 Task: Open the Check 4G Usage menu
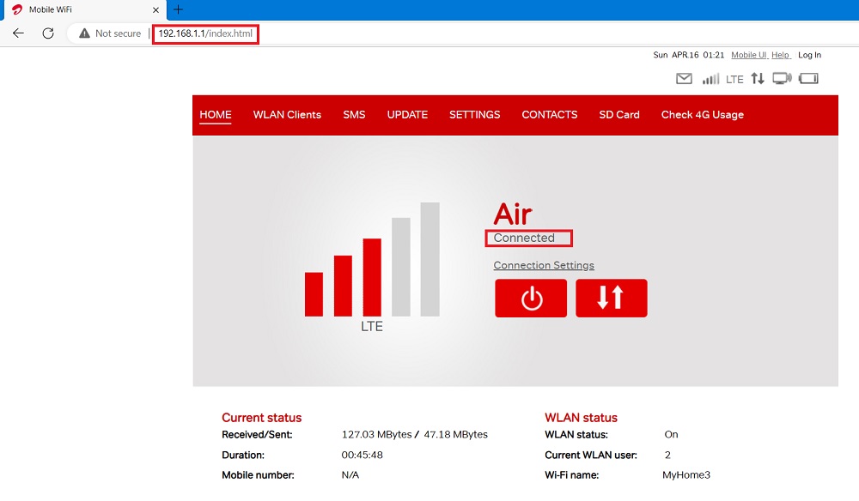(703, 114)
